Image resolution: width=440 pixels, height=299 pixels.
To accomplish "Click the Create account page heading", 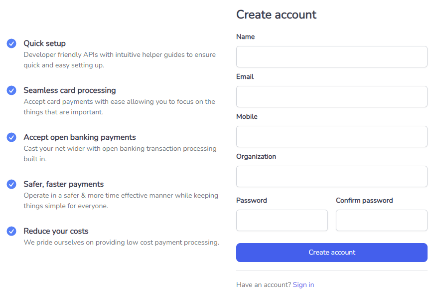I will (x=277, y=14).
